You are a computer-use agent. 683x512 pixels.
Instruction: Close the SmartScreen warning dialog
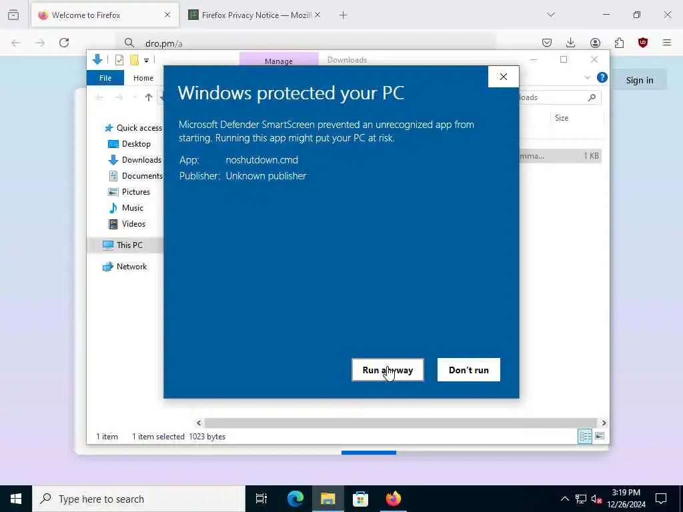coord(504,77)
